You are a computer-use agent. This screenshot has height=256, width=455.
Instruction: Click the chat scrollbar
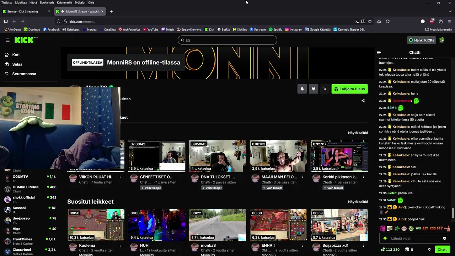pyautogui.click(x=453, y=213)
